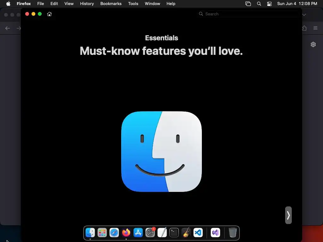Open Firefox extensions puzzle icon
The height and width of the screenshot is (242, 323).
304,28
